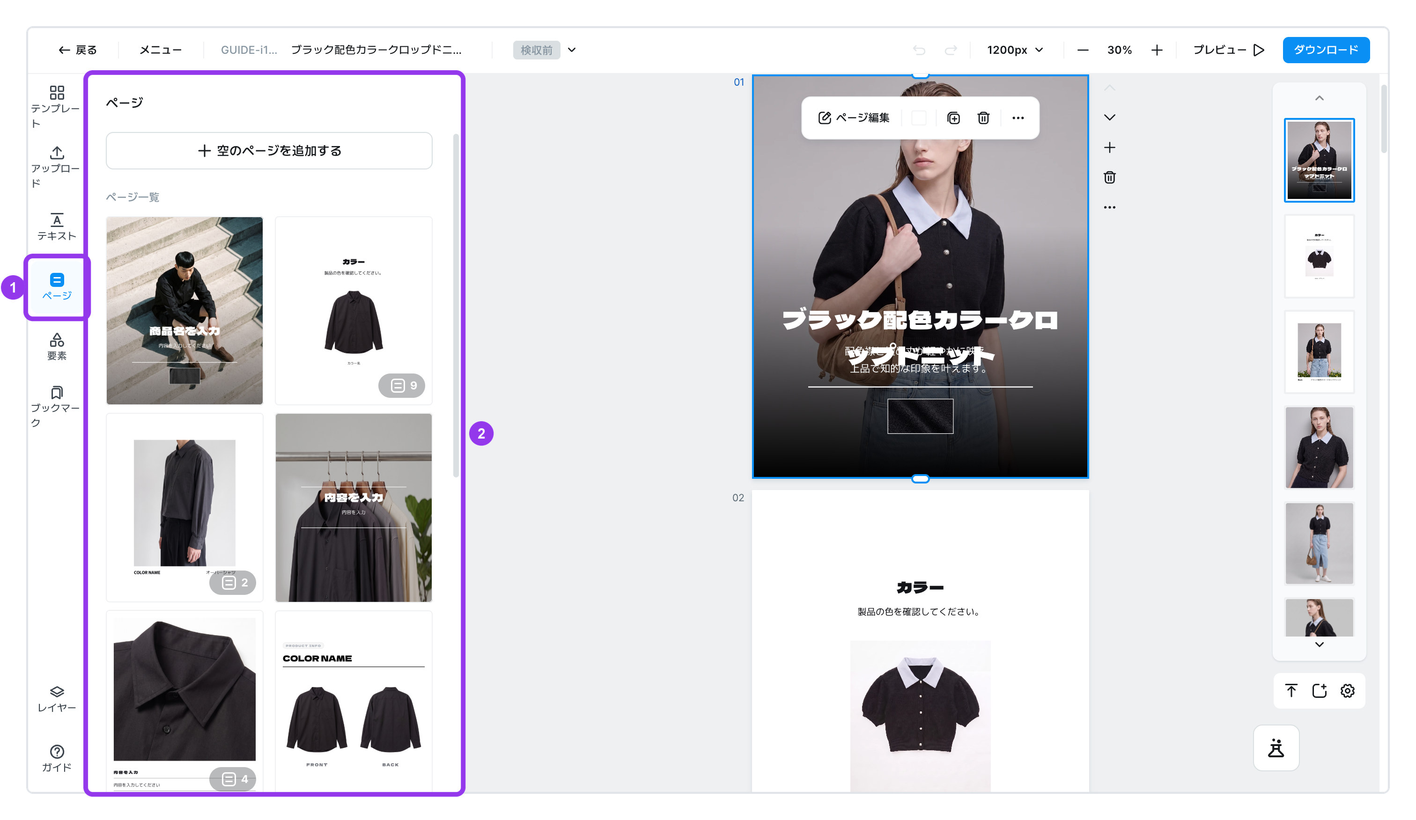The width and height of the screenshot is (1416, 820).
Task: Delete page using floating toolbar trash icon
Action: point(983,118)
